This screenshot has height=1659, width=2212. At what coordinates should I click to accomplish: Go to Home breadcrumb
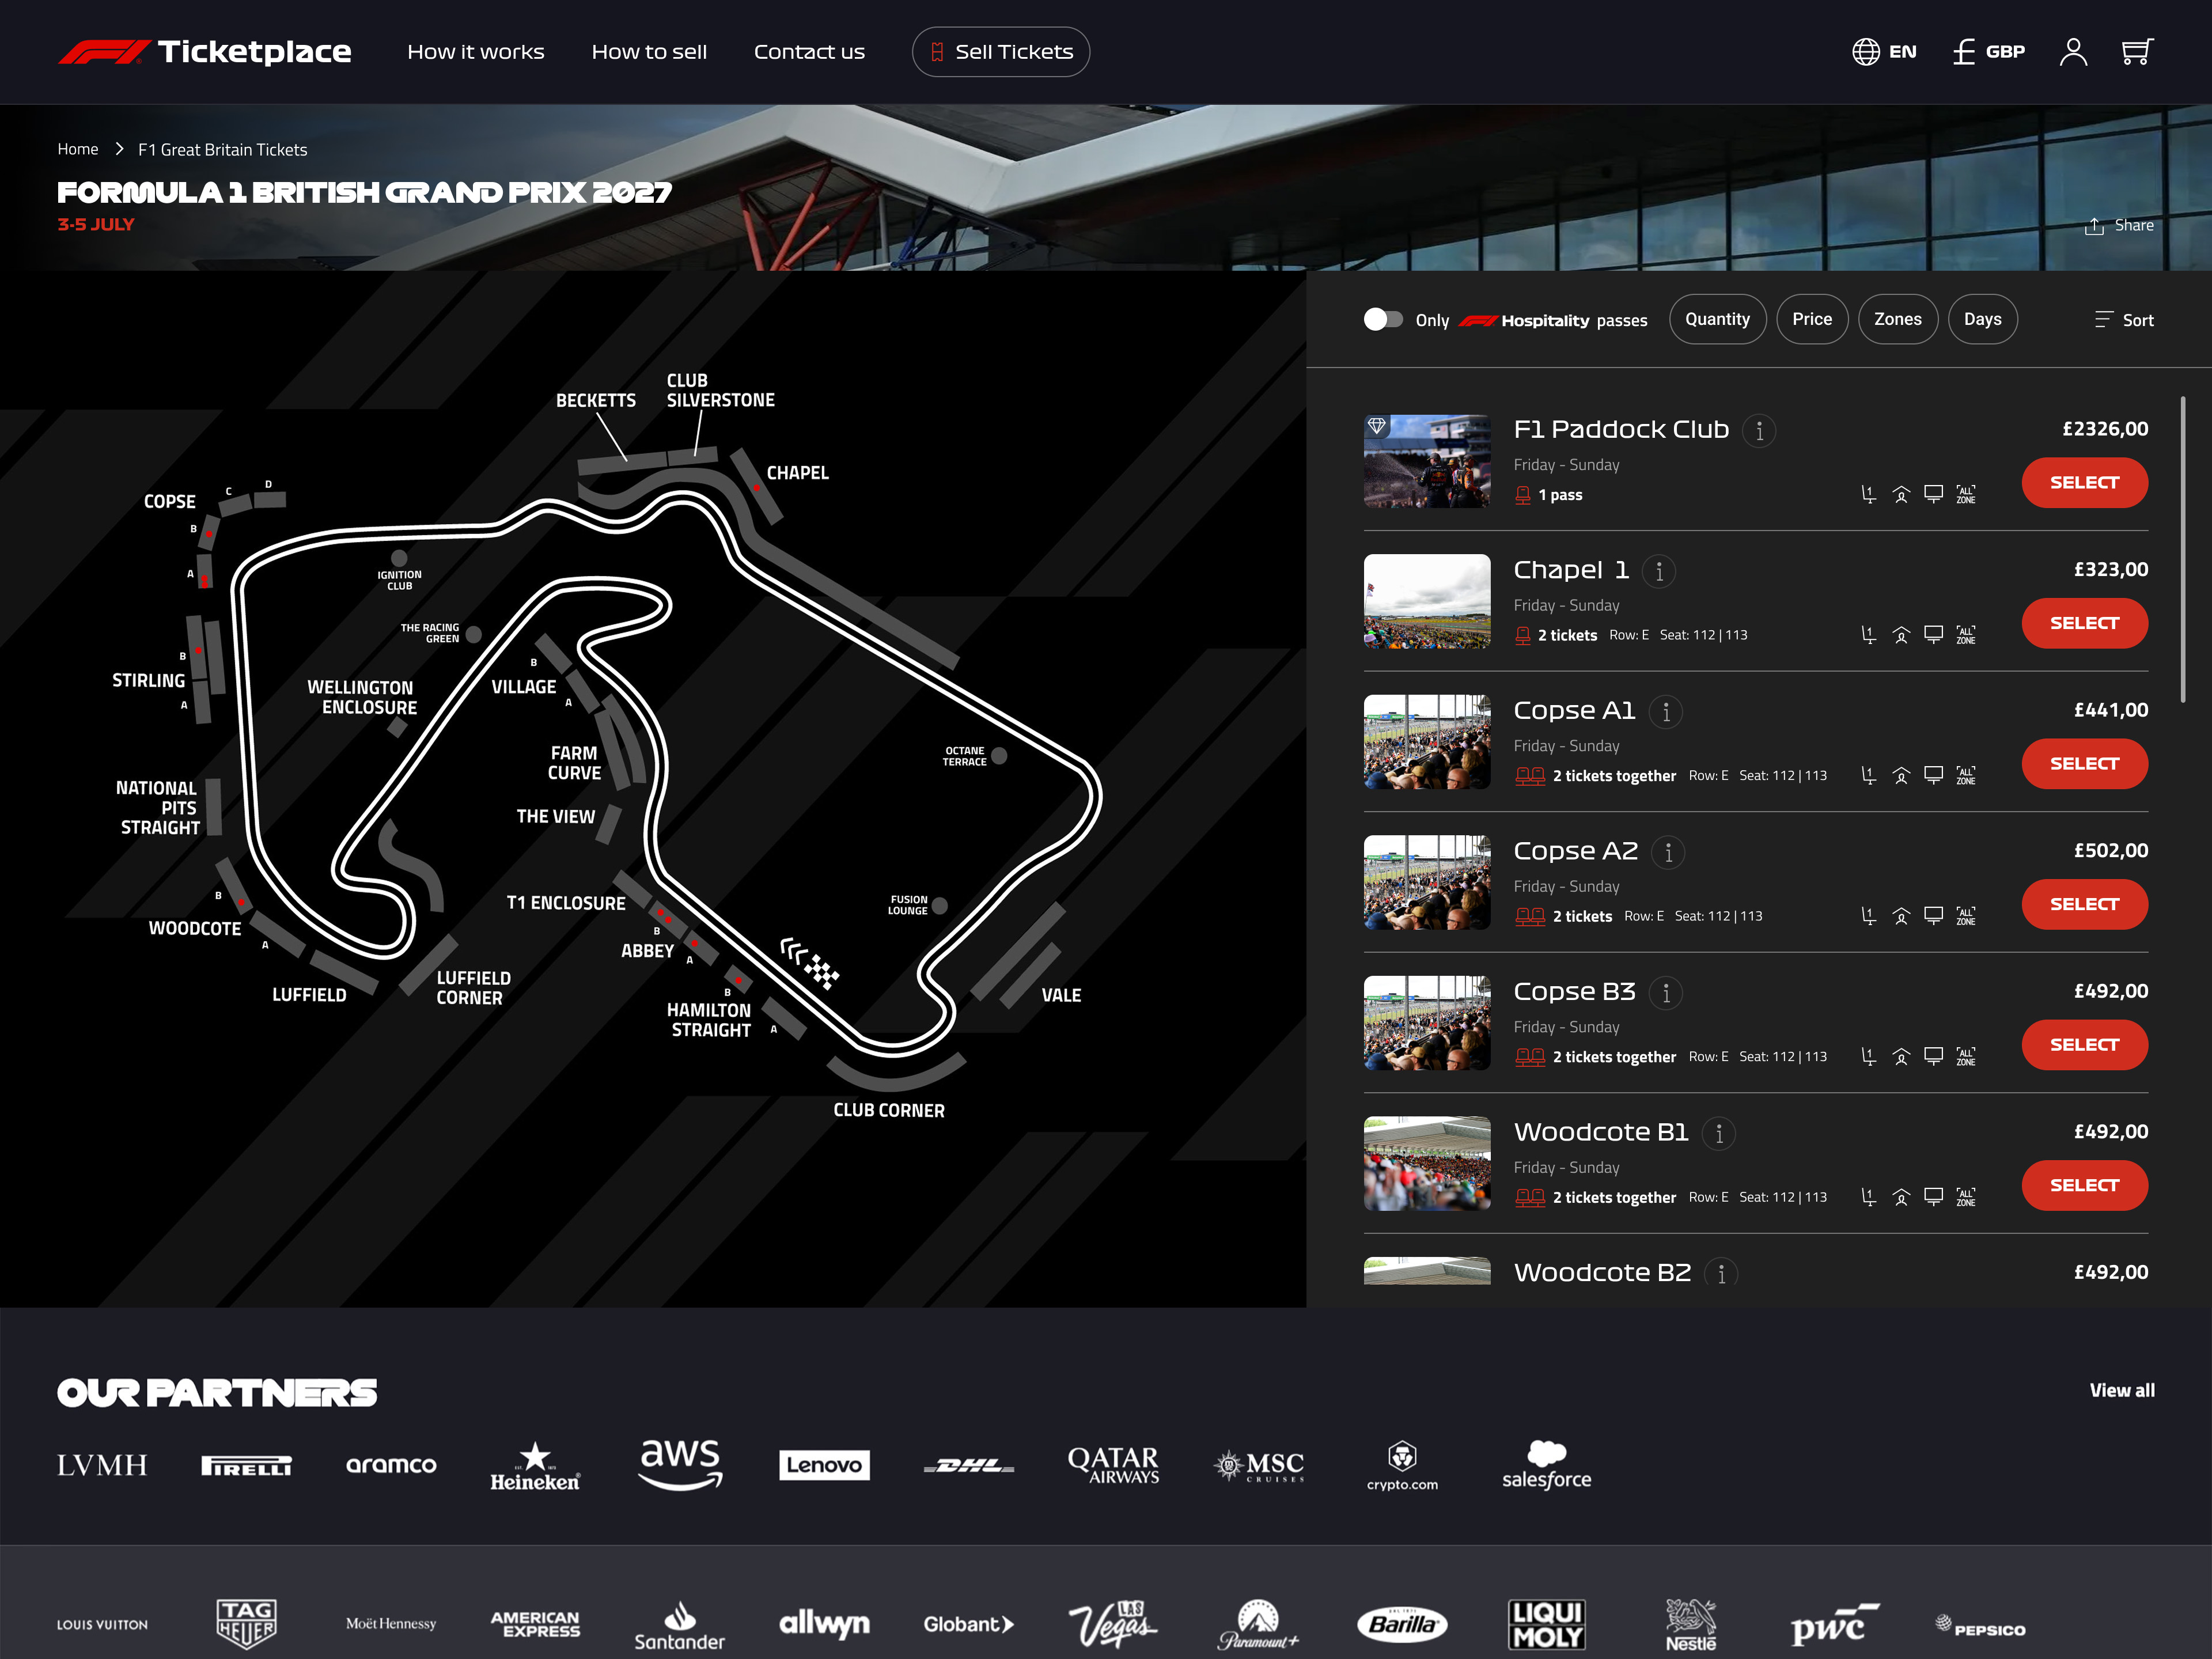pos(77,149)
